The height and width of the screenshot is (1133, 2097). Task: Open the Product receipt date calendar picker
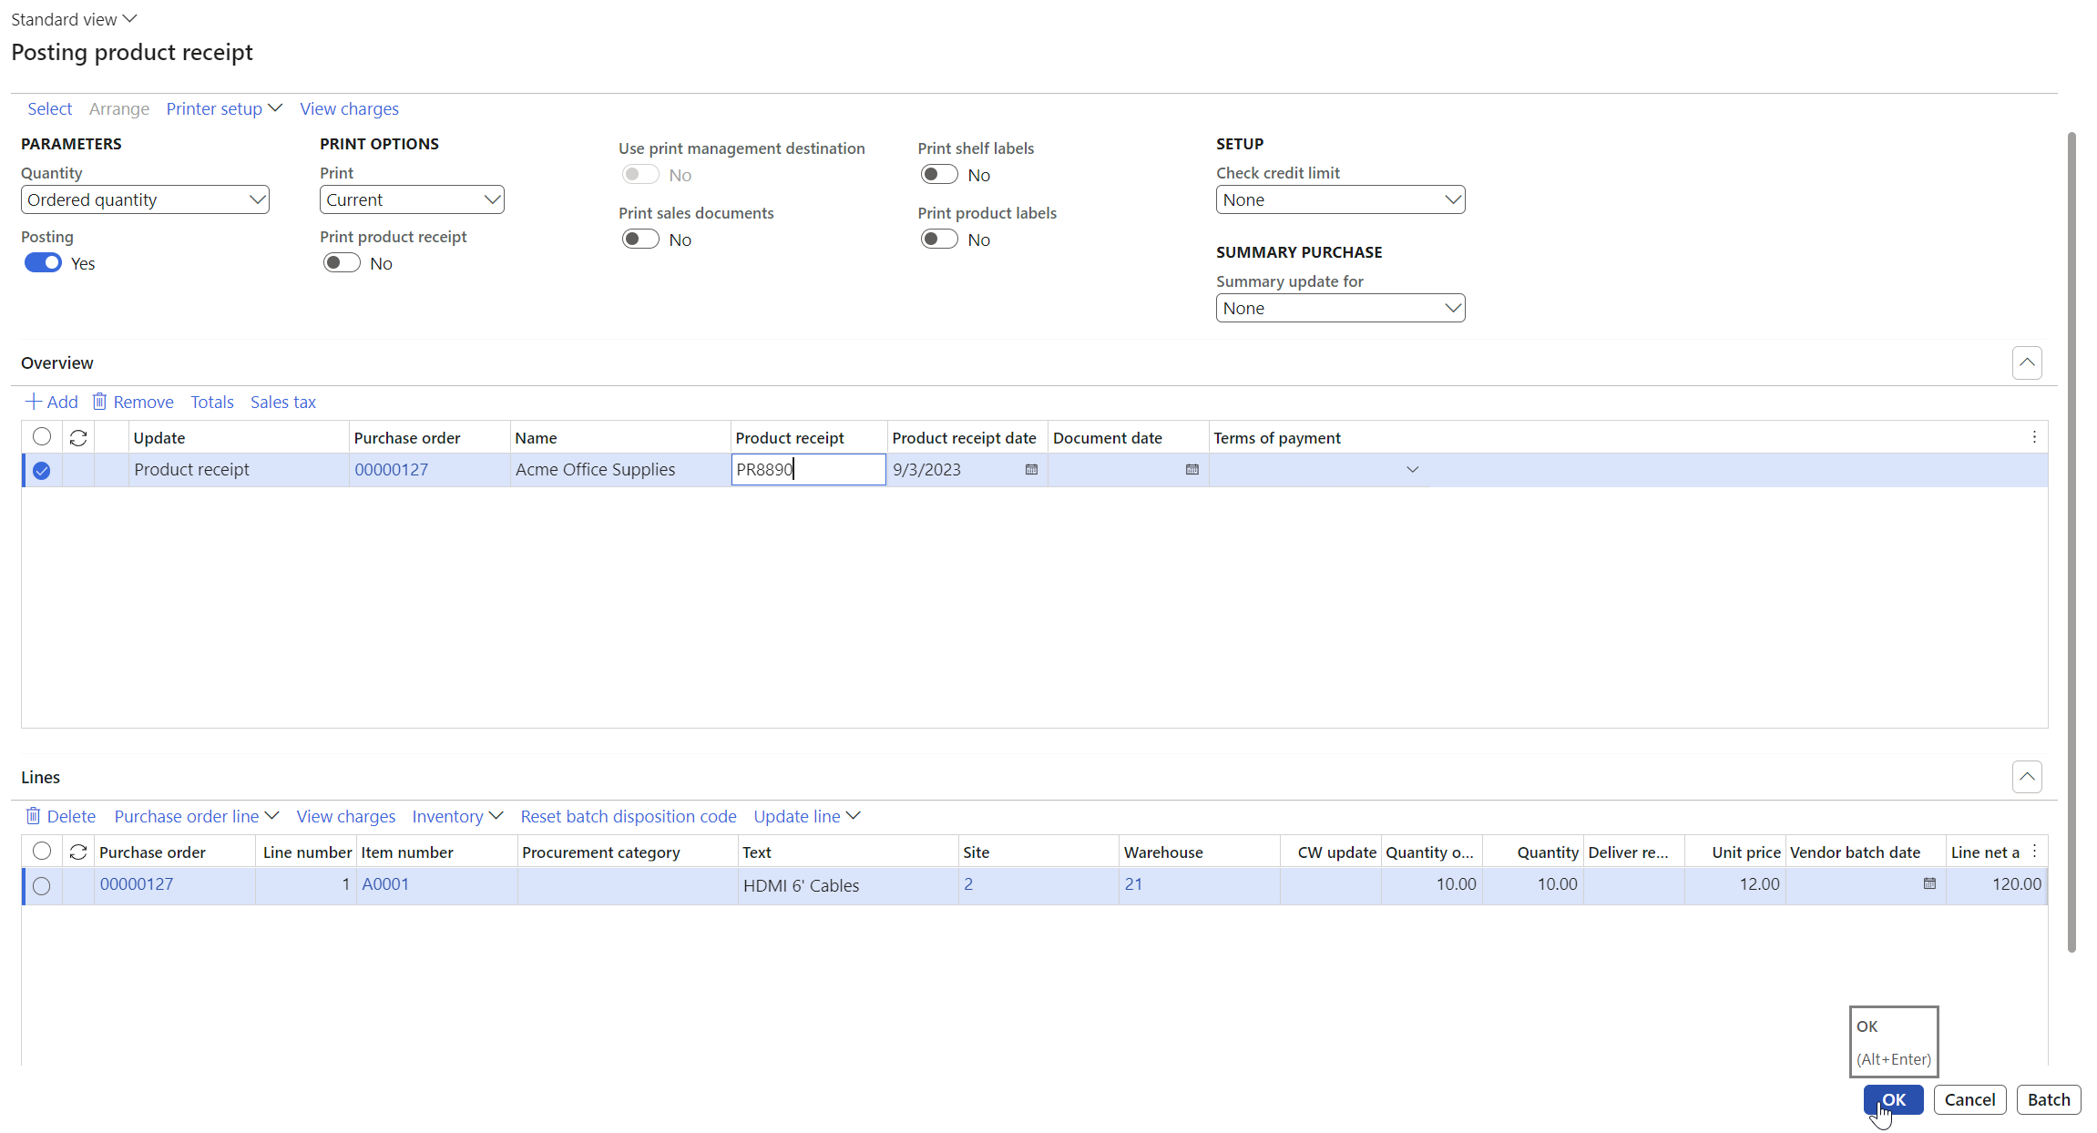coord(1030,470)
